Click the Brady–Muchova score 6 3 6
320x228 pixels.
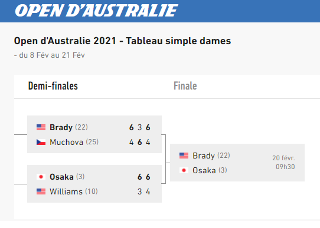pos(140,127)
